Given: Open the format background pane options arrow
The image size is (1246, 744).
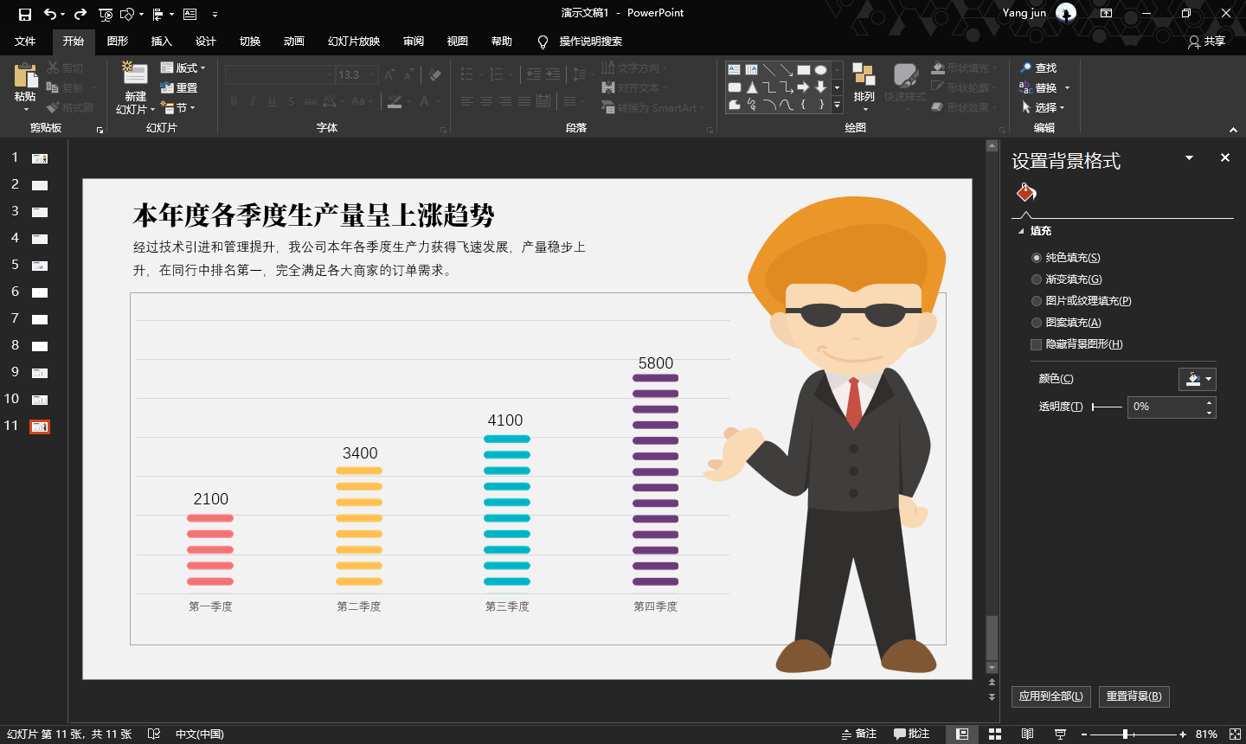Looking at the screenshot, I should click(1189, 157).
